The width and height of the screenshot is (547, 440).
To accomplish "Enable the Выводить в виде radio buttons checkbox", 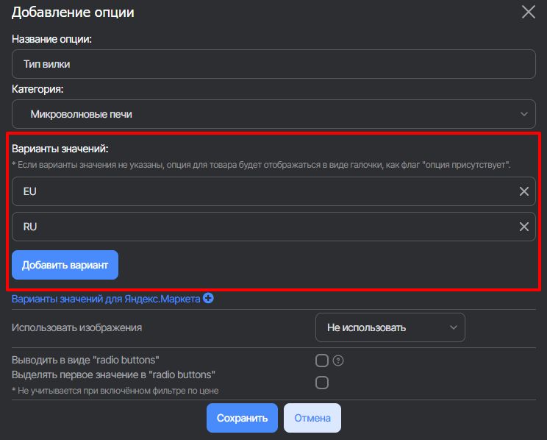I will (321, 361).
